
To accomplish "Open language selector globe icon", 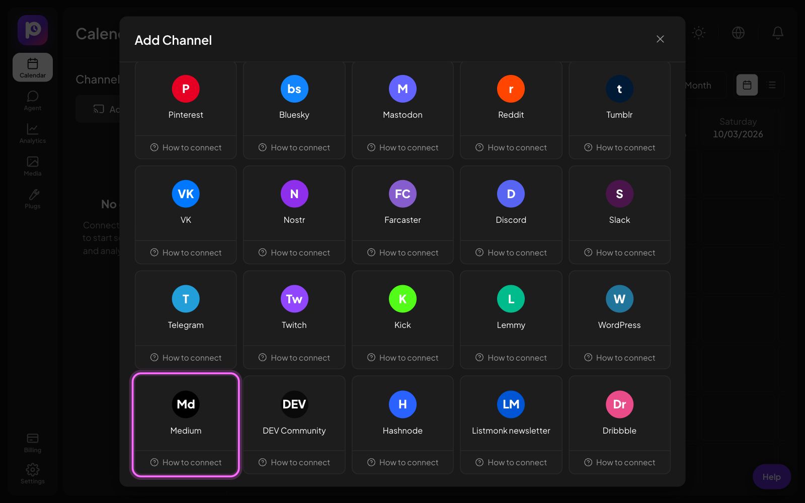I will [x=738, y=33].
